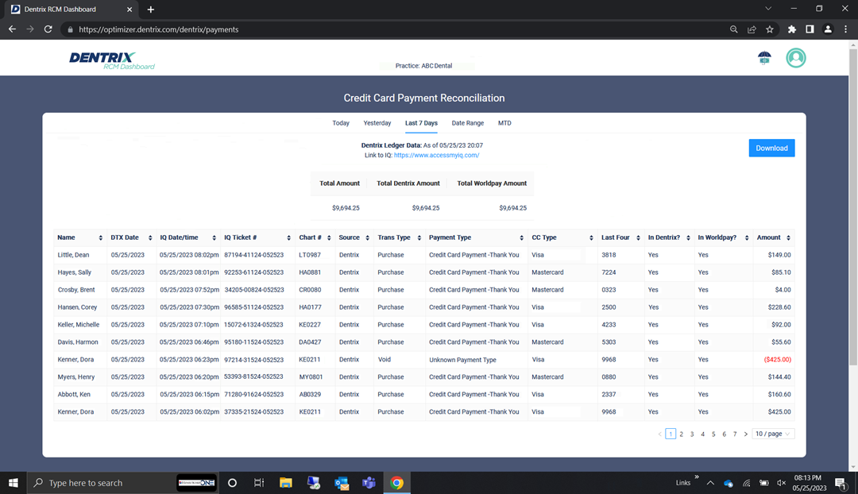
Task: Reload the page with the refresh icon
Action: point(48,29)
